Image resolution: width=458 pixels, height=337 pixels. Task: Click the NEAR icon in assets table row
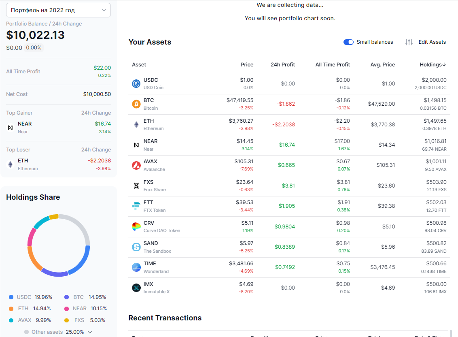136,145
